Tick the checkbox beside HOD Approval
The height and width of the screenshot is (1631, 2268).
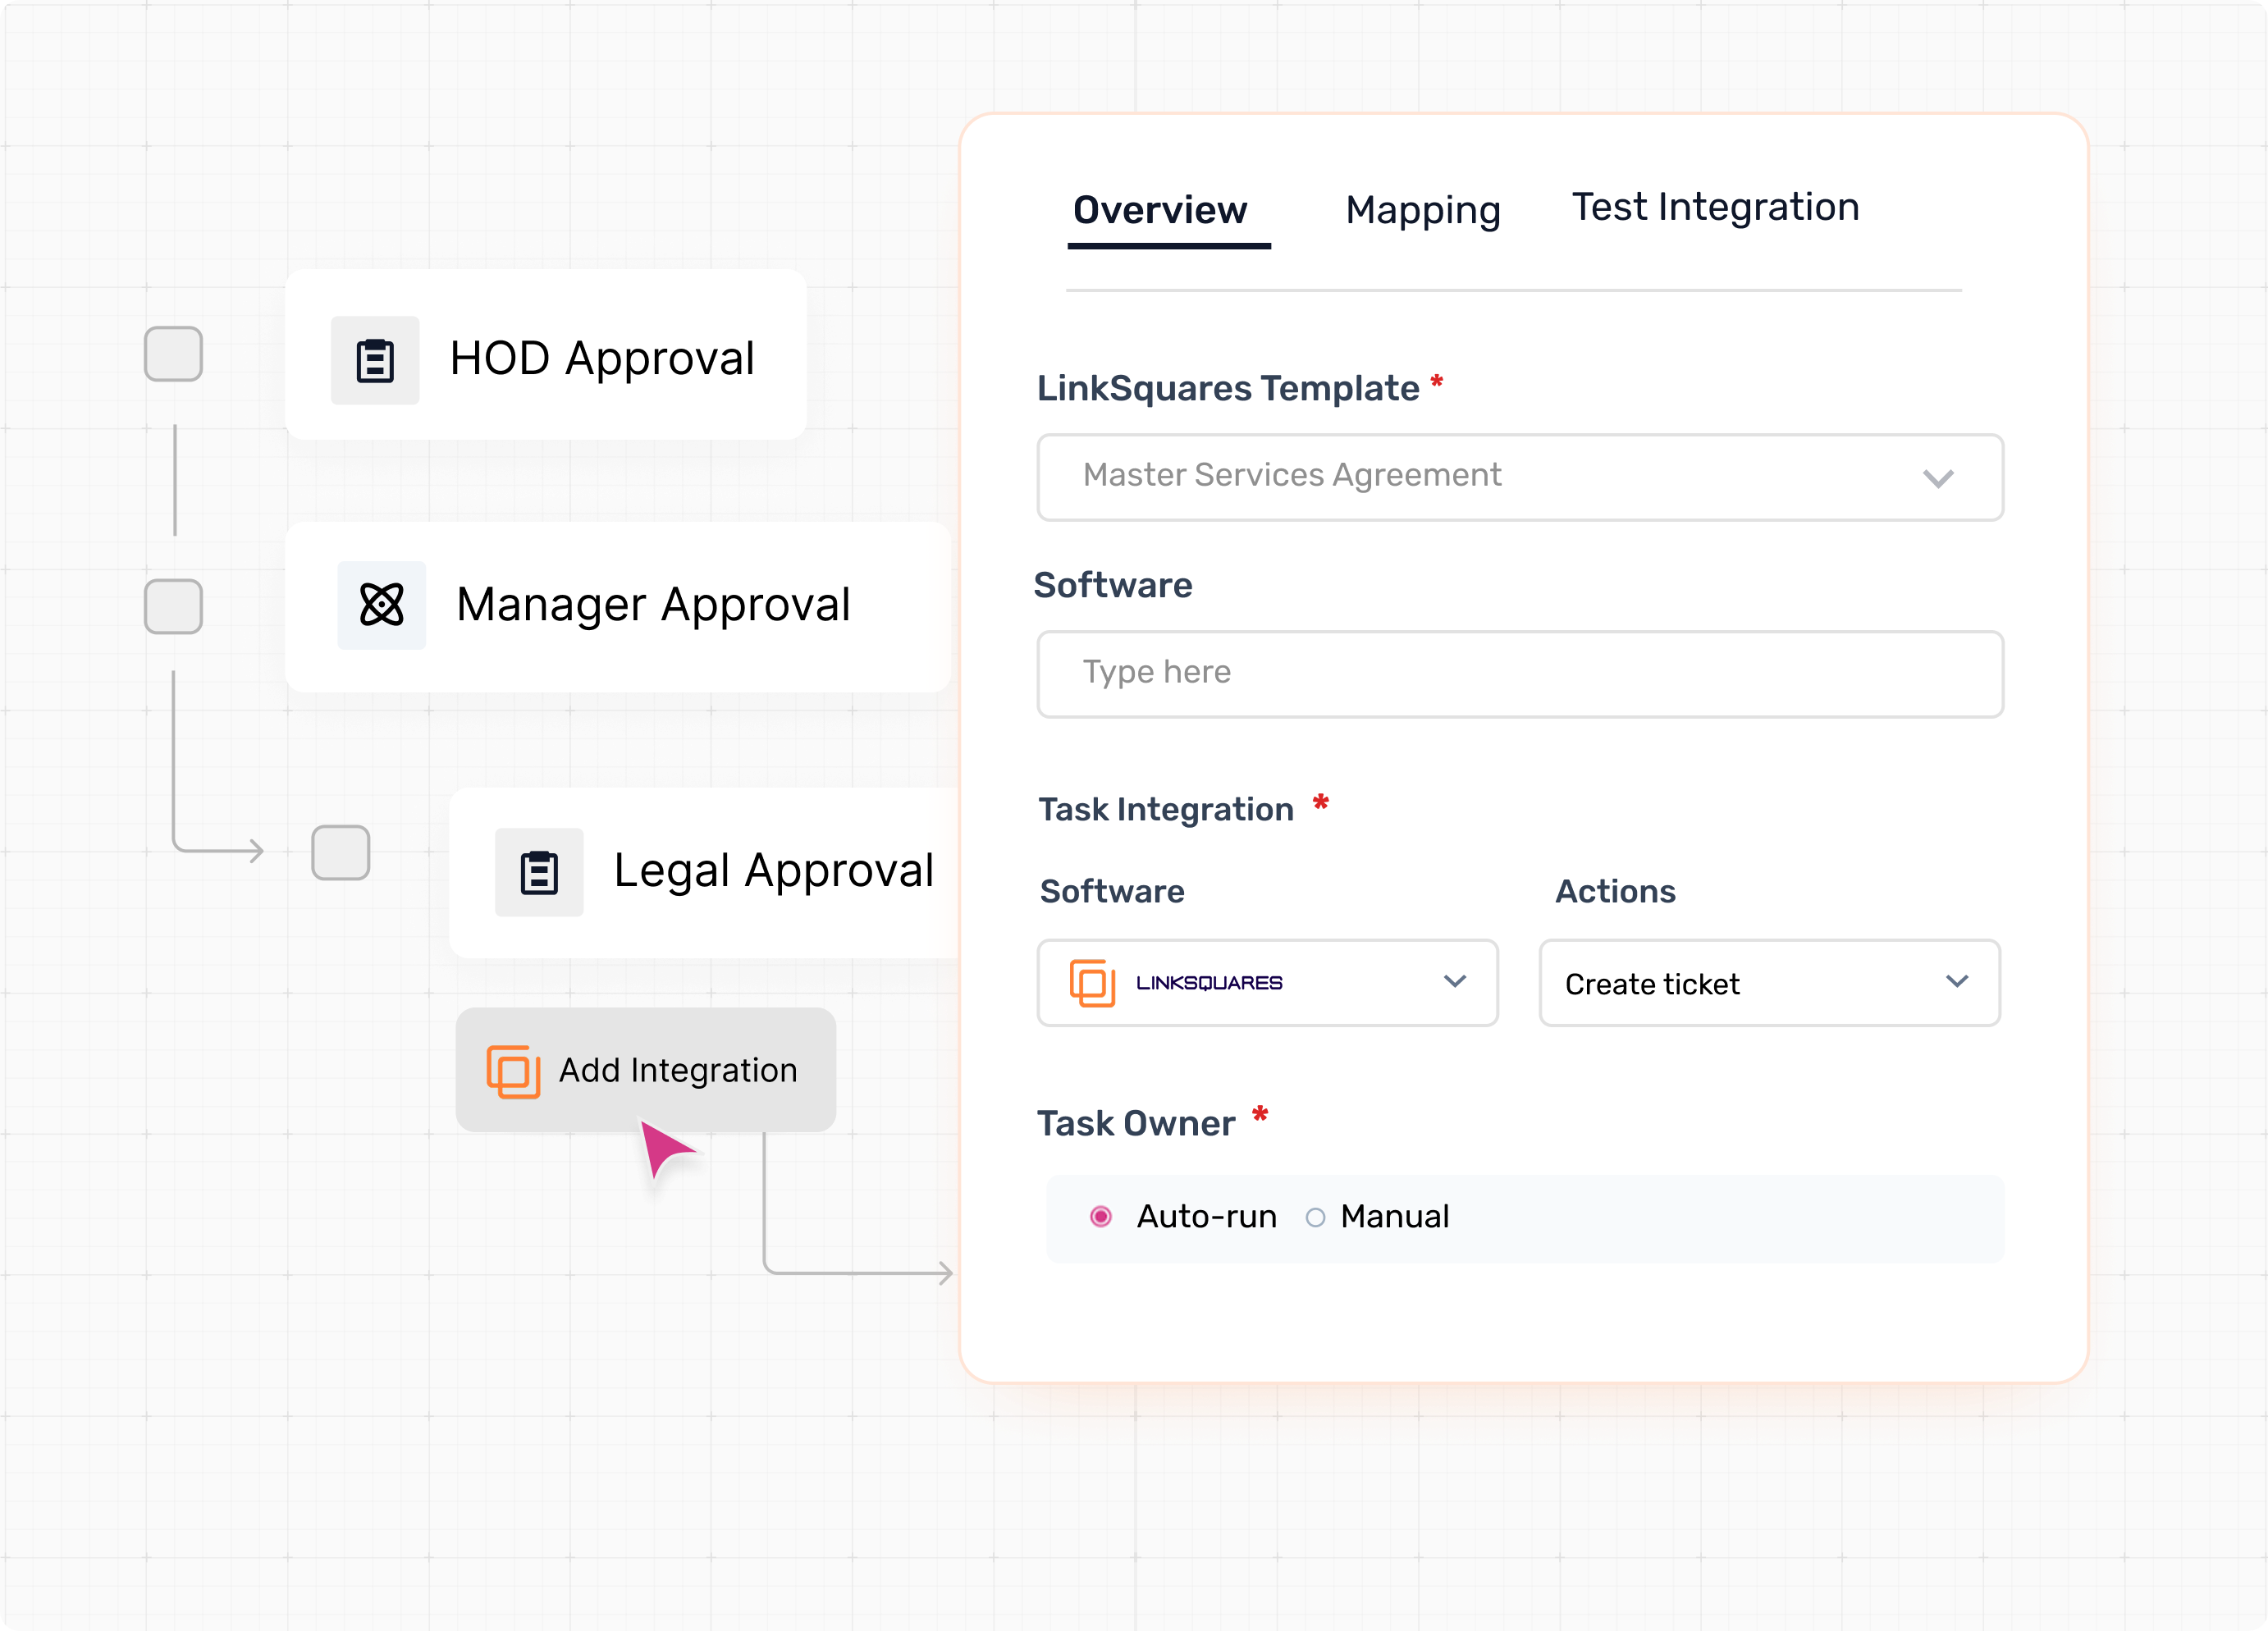[x=174, y=354]
